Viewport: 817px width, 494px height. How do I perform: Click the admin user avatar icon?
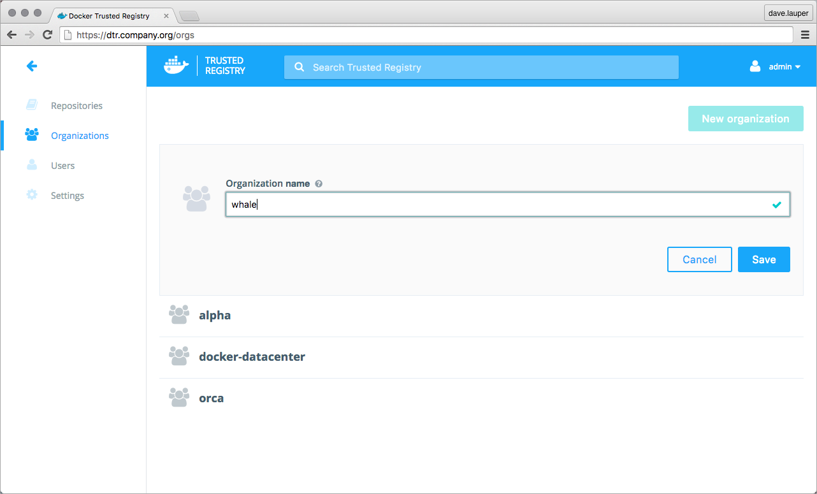coord(755,66)
